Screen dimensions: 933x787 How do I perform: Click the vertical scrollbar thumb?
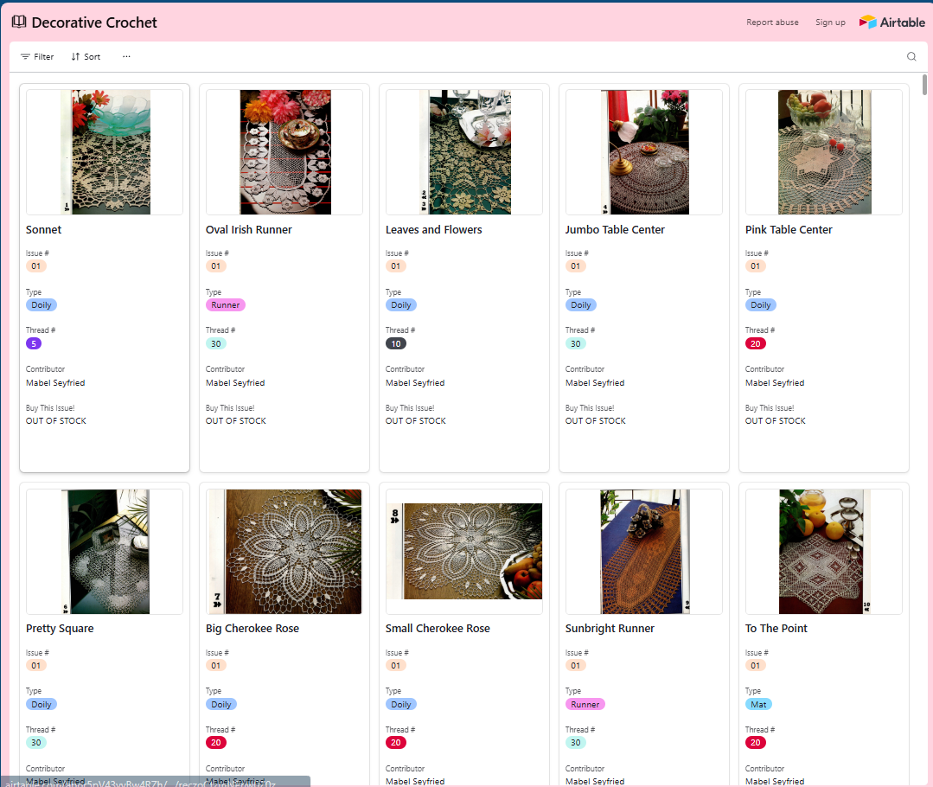coord(924,85)
